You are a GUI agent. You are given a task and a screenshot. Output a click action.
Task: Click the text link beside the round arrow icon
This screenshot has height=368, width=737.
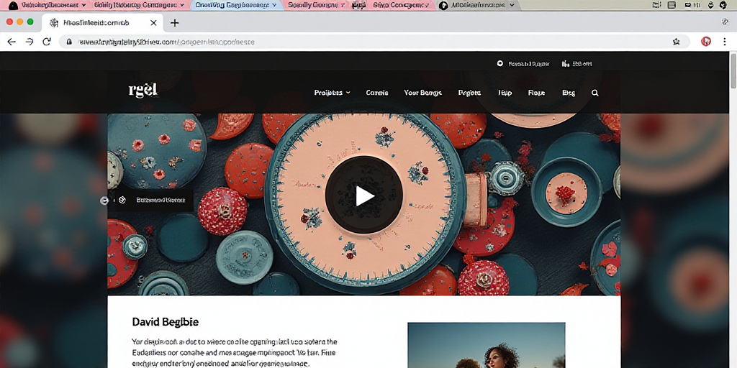coord(529,64)
